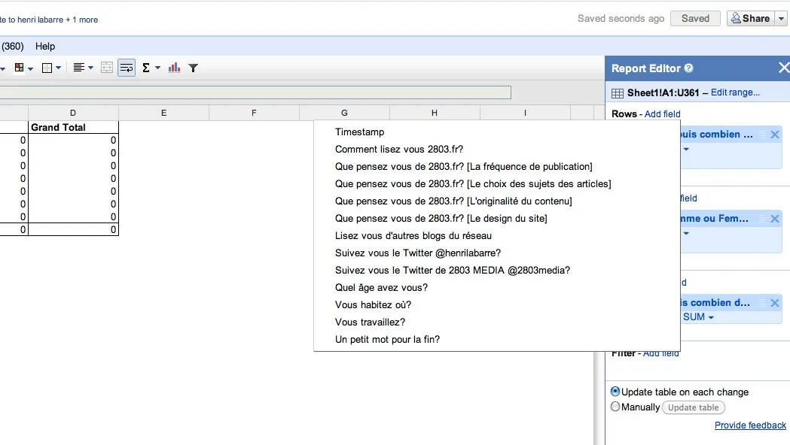
Task: Expand the Share button dropdown arrow
Action: tap(782, 19)
